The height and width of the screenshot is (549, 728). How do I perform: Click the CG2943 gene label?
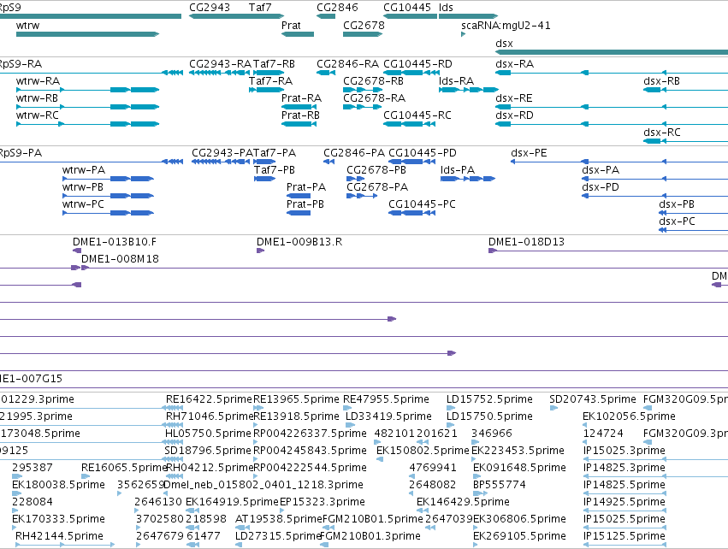coord(210,8)
